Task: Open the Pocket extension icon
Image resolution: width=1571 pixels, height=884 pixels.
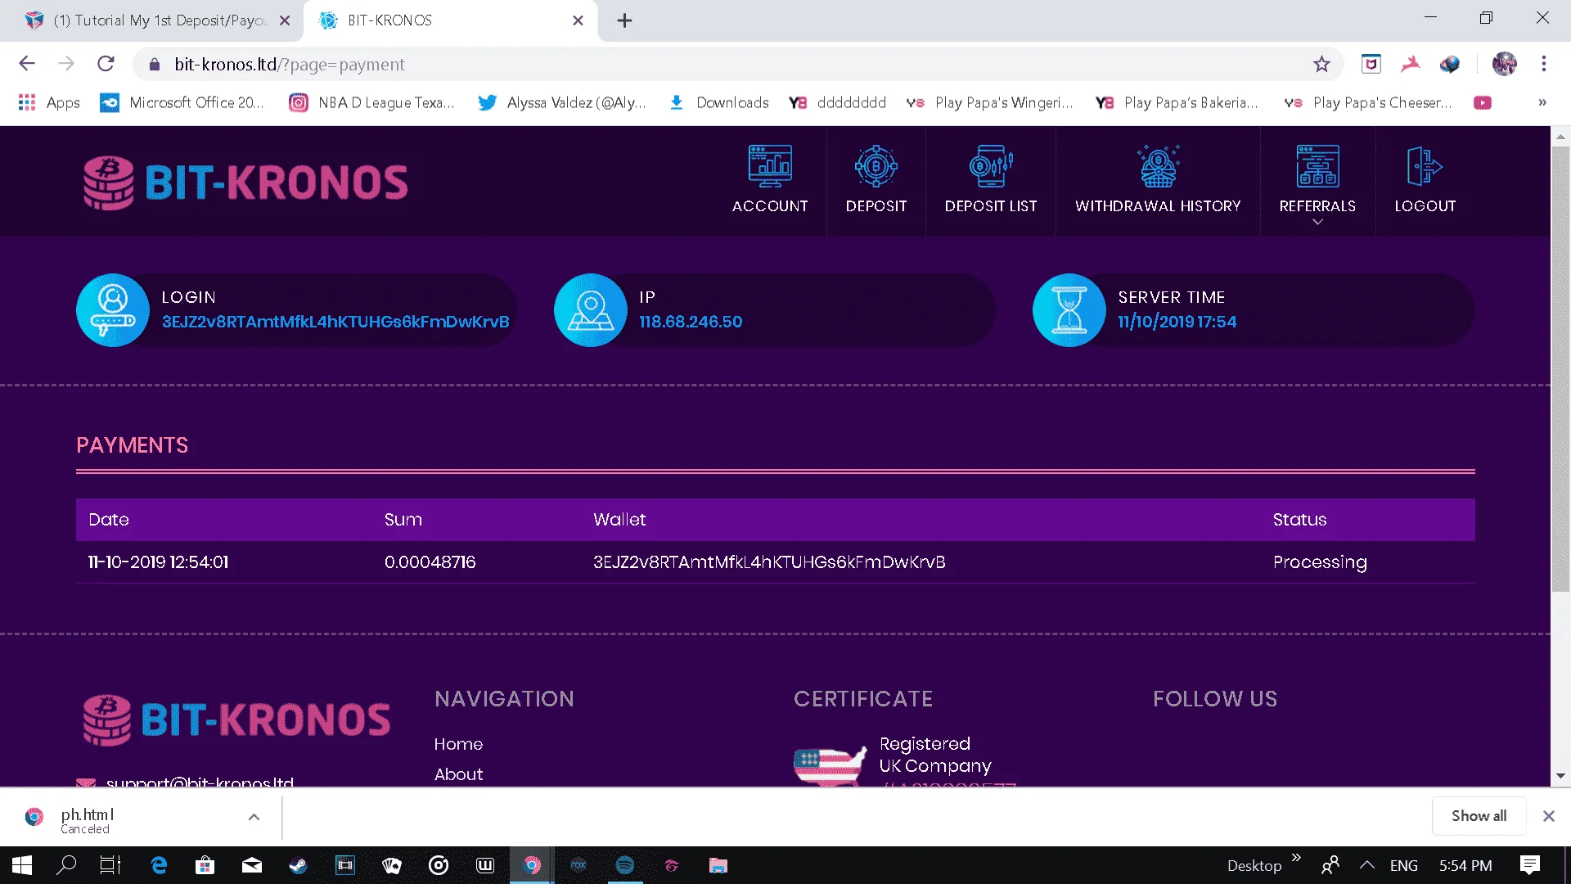Action: point(1371,64)
